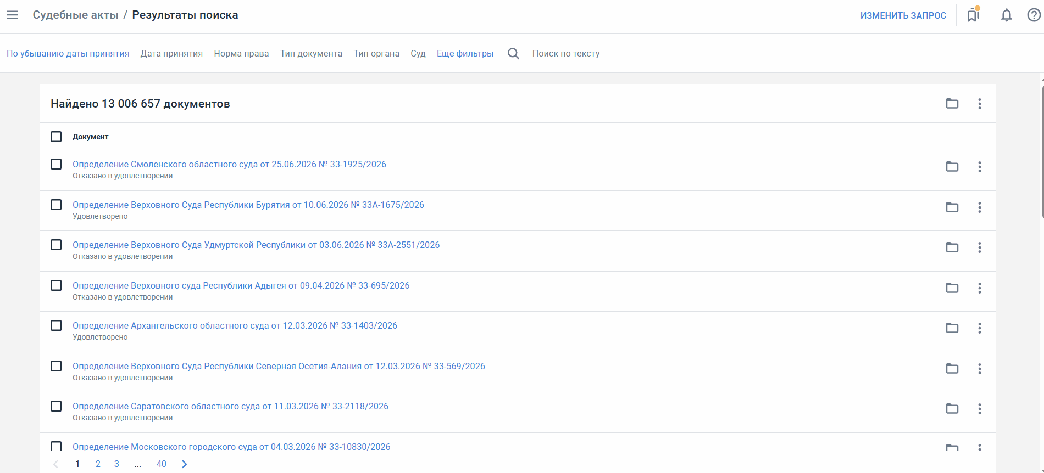
Task: Open Бурятия ruling № 33А-1675/2026
Action: pos(248,205)
